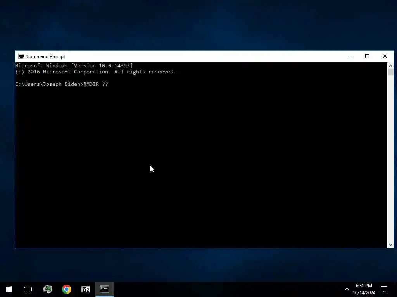
Task: Minimize the Command Prompt window
Action: coord(350,56)
